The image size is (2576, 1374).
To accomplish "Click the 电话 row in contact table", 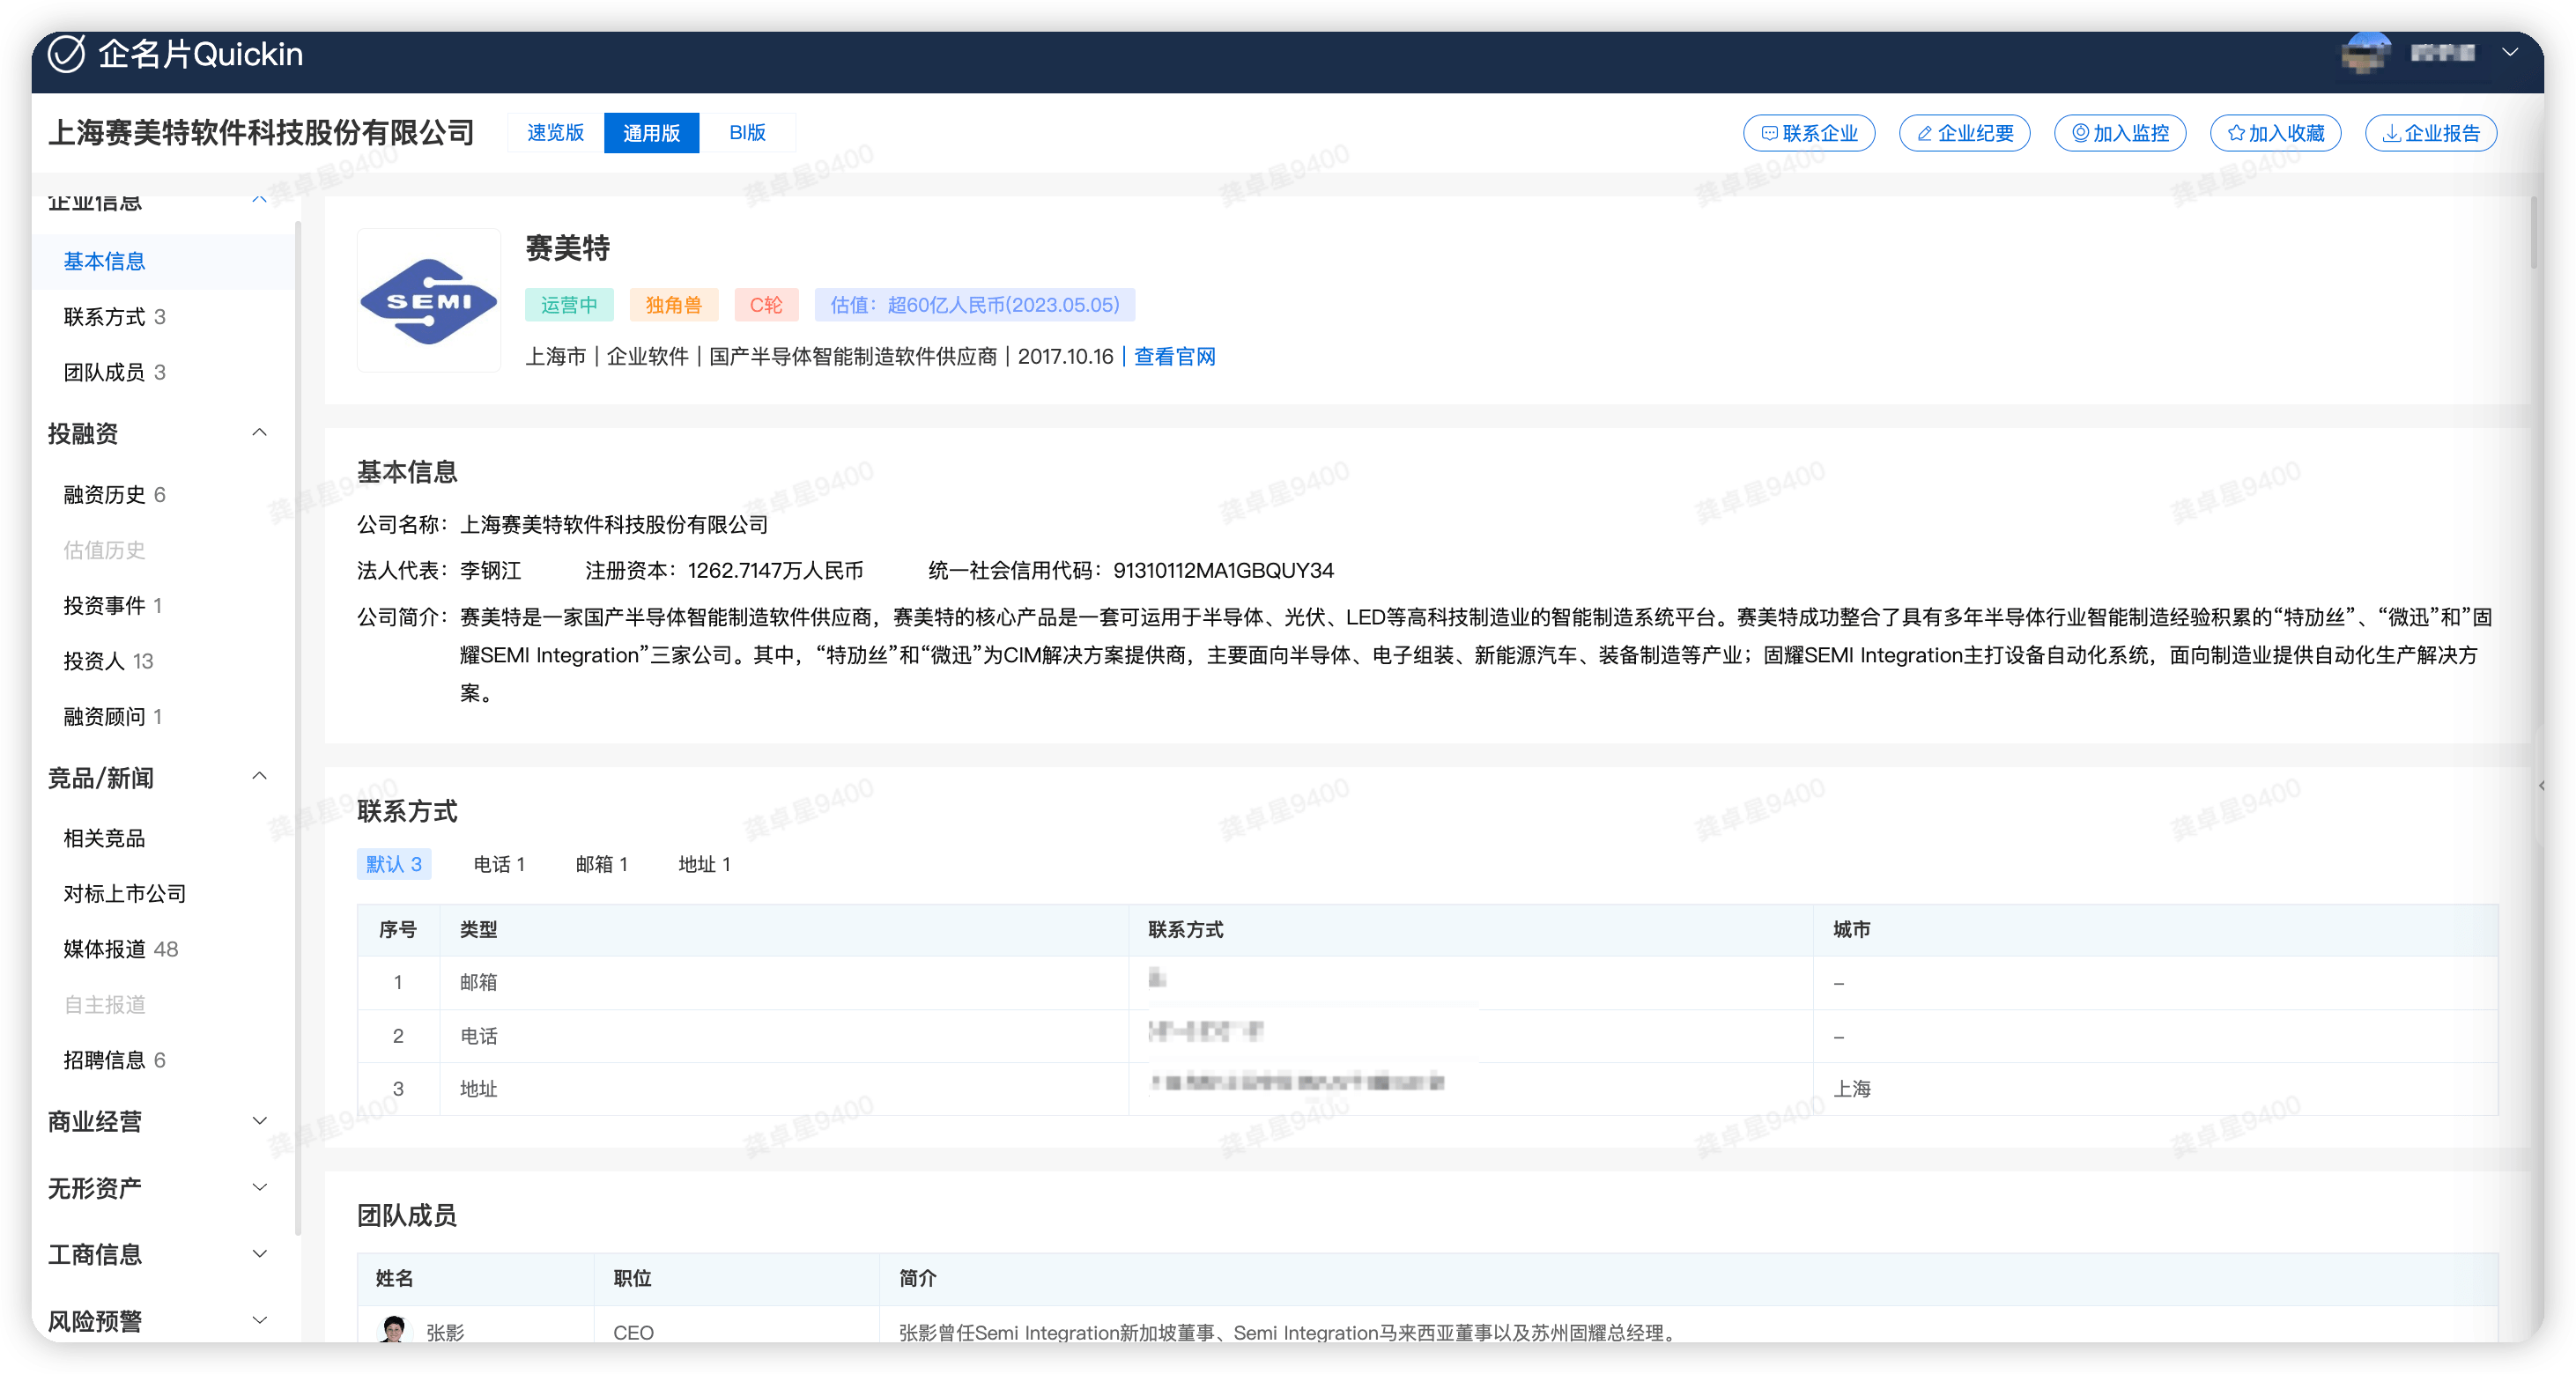I will (x=1427, y=1036).
